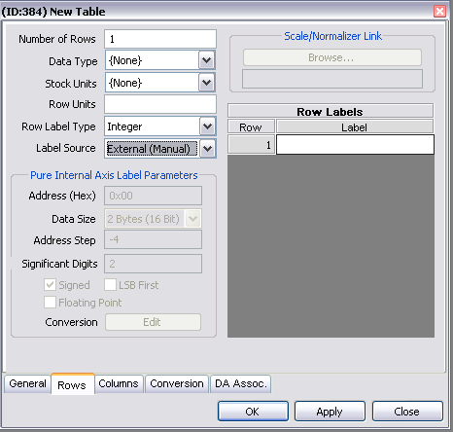
Task: Click the OK button
Action: 253,412
